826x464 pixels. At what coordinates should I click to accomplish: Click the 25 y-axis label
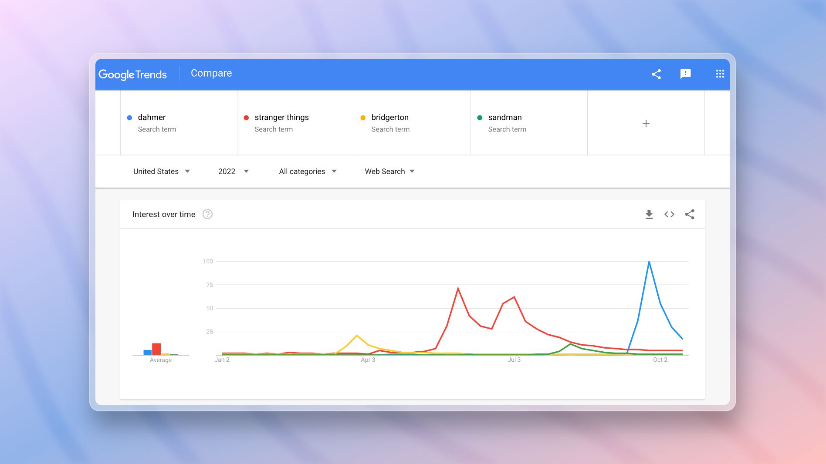210,332
